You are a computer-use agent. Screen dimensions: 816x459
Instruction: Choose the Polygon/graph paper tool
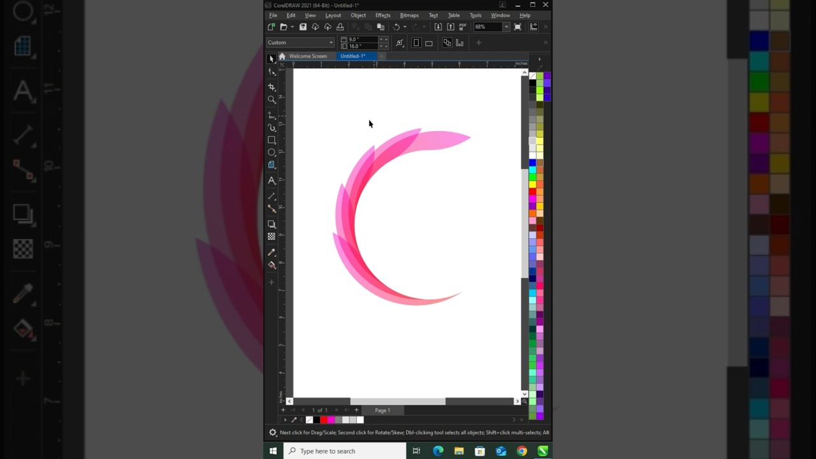coord(272,165)
